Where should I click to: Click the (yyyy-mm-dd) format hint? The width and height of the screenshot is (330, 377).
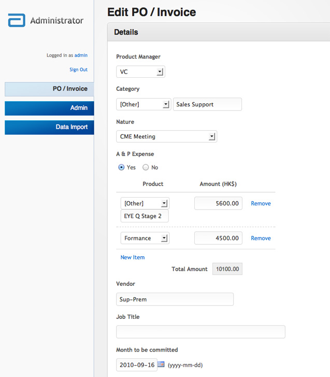(x=185, y=365)
